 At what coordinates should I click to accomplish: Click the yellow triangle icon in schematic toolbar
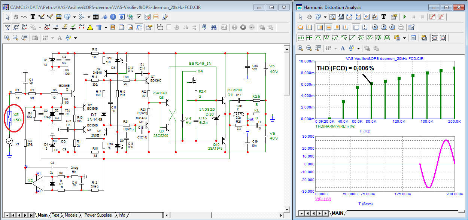click(90, 27)
